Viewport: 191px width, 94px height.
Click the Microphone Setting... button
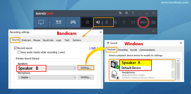coord(86,77)
